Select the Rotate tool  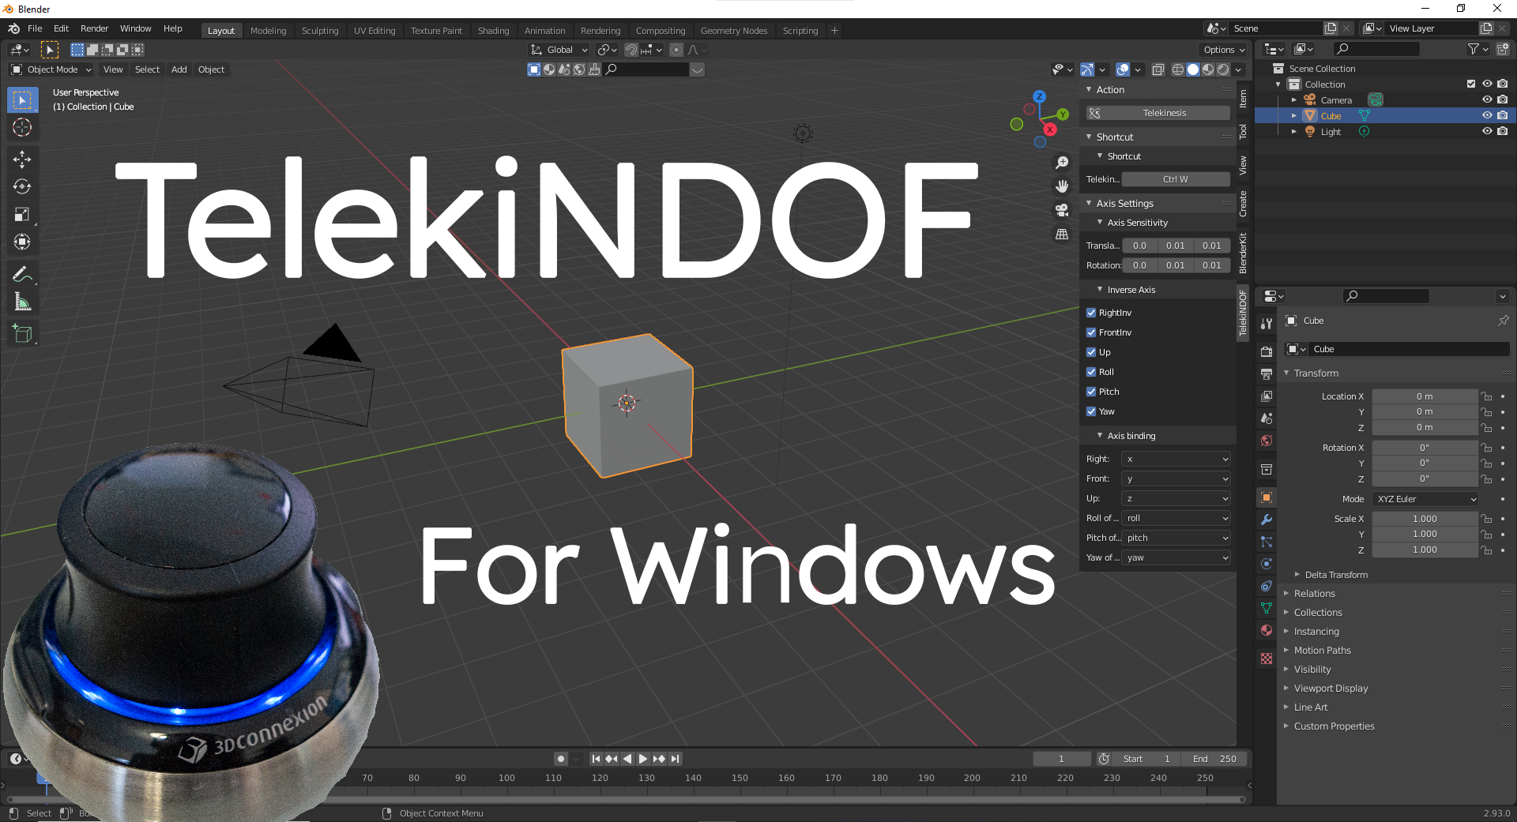[x=22, y=186]
